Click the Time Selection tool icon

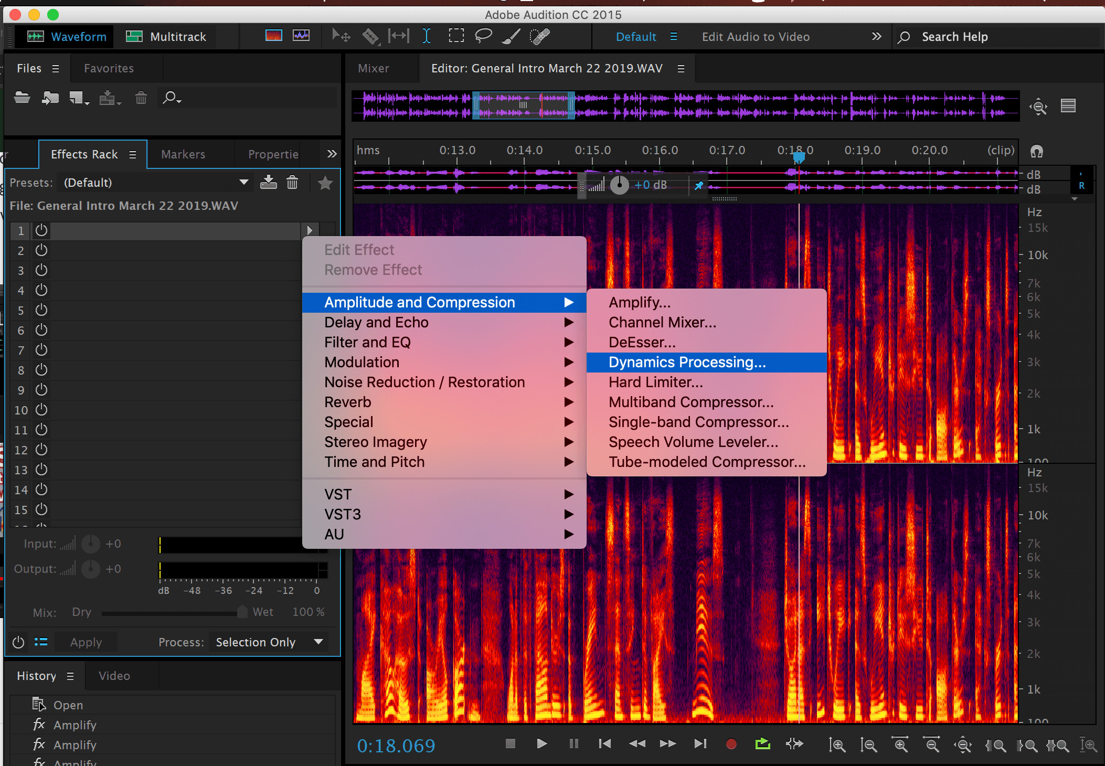[x=427, y=36]
